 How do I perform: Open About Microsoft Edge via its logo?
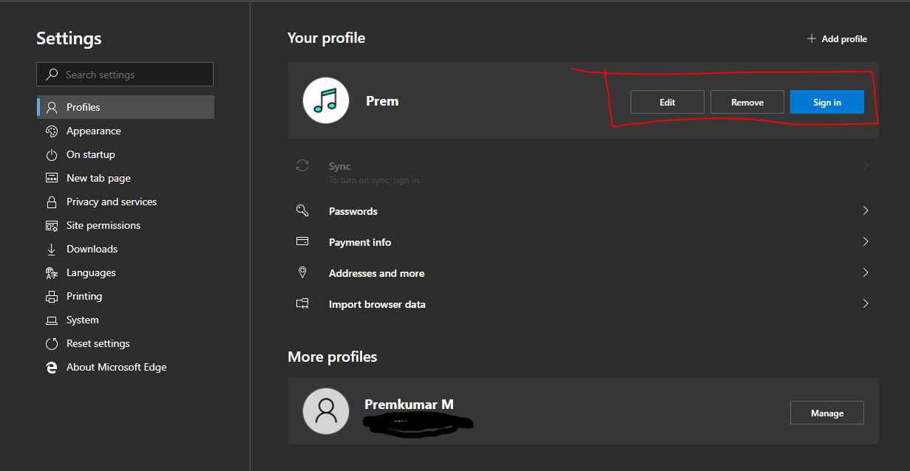click(x=51, y=367)
